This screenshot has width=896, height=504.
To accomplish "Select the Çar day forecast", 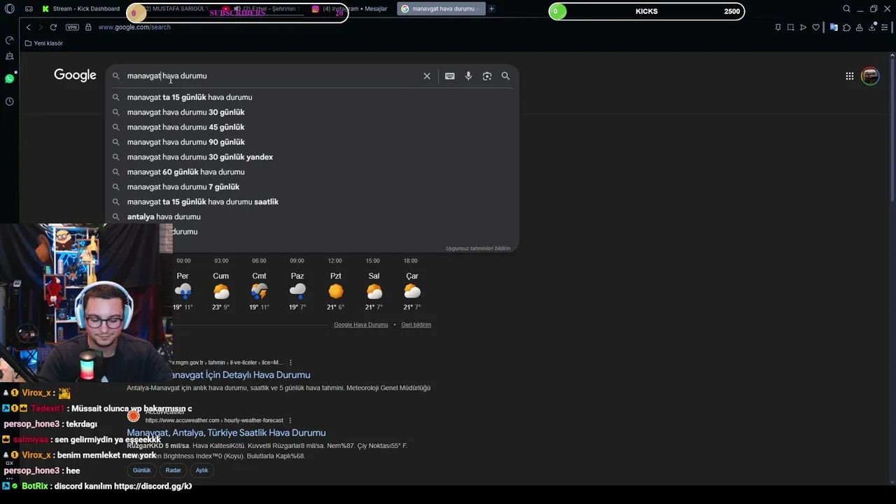I will tap(412, 291).
